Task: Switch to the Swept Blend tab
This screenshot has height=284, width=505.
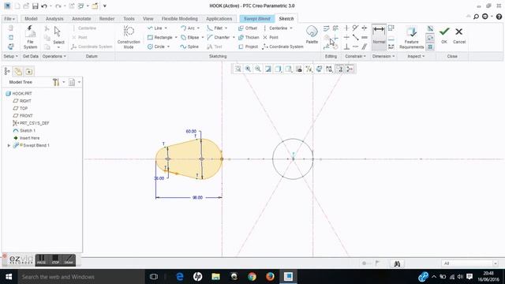Action: (x=257, y=19)
